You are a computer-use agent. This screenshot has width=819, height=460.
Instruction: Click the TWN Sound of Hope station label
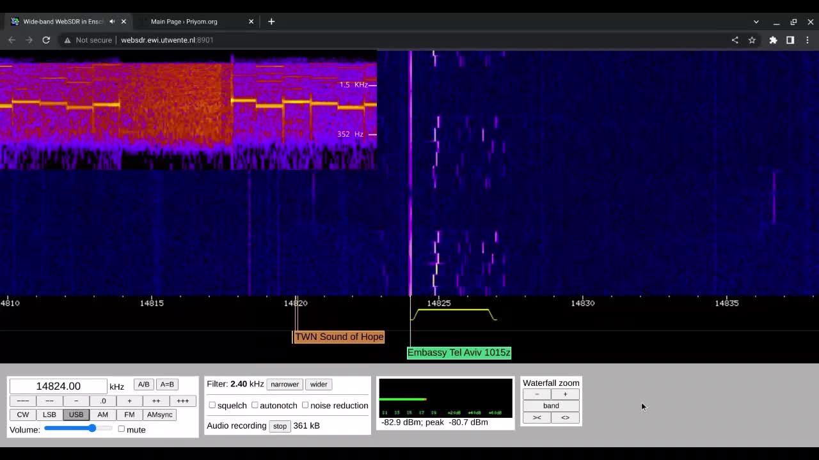(339, 337)
